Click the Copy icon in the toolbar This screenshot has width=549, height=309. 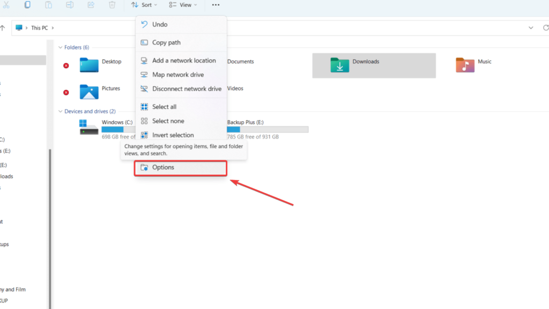click(27, 5)
